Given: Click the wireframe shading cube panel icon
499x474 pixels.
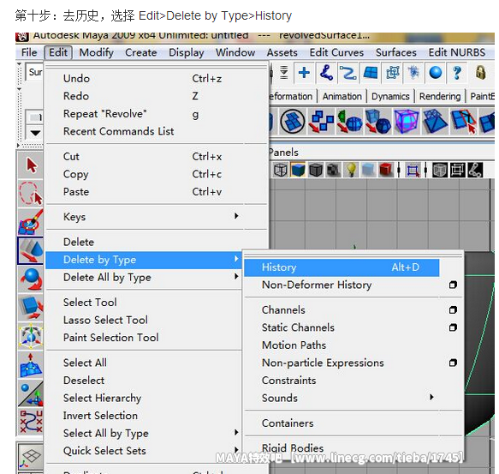Looking at the screenshot, I should pyautogui.click(x=281, y=170).
